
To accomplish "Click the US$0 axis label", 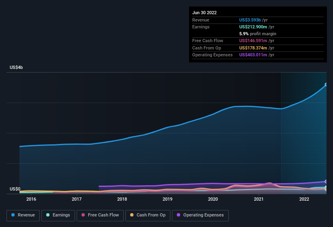I will click(15, 189).
